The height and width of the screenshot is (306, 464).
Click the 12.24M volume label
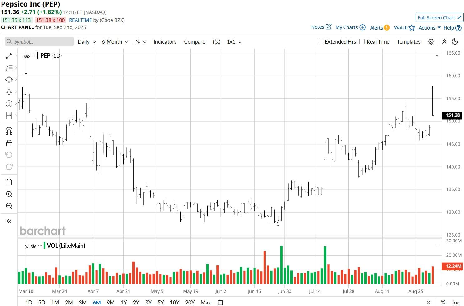[x=452, y=266]
